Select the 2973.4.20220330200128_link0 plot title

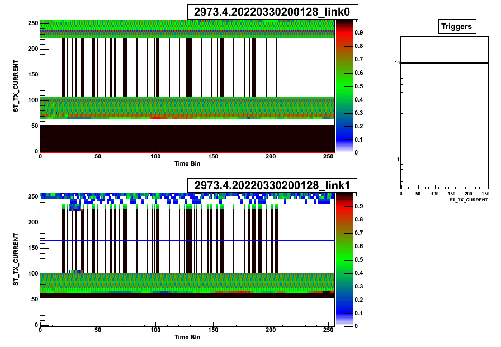click(272, 12)
